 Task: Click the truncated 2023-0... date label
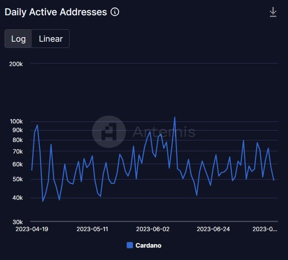[x=265, y=229]
